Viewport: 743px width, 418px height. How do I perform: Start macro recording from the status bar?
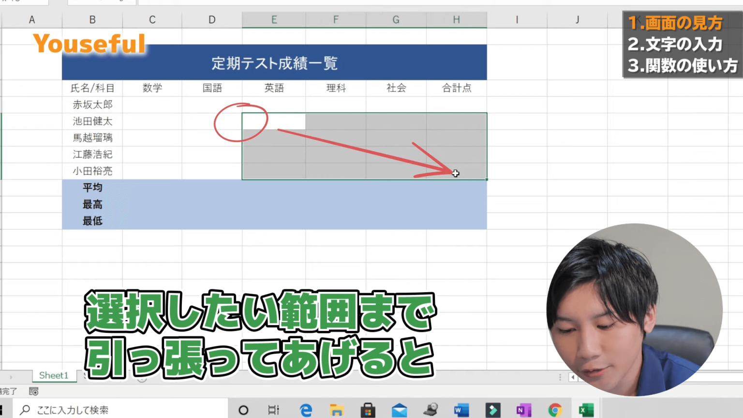(x=33, y=391)
